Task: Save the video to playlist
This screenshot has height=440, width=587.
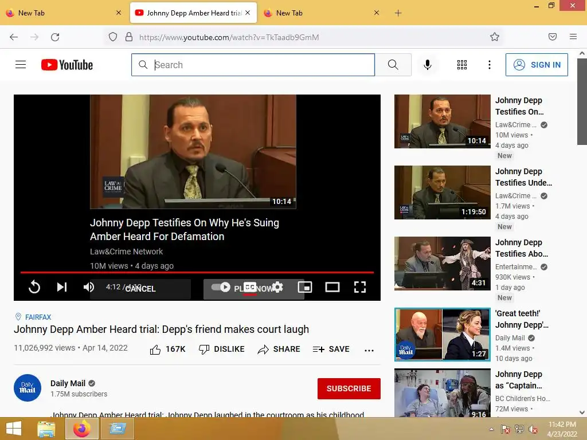Action: tap(331, 349)
